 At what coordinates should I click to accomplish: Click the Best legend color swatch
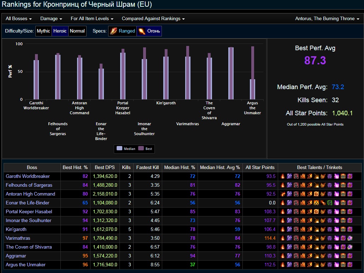141,149
